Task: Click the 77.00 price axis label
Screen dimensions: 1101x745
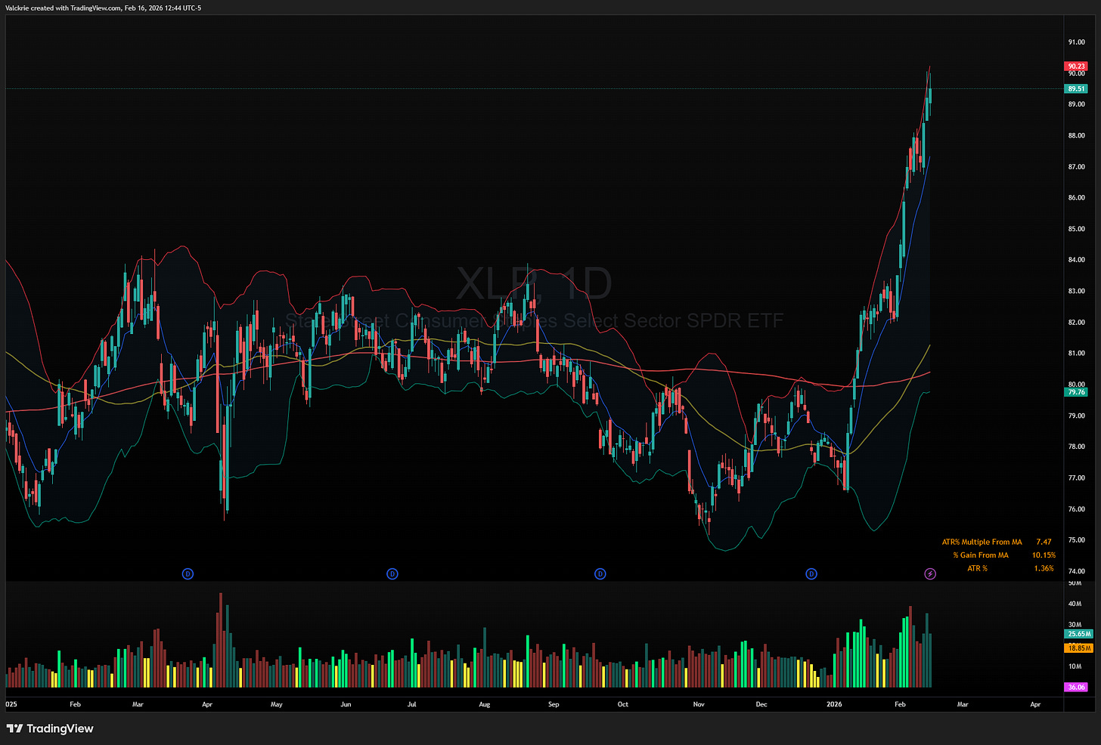Action: (x=1076, y=478)
